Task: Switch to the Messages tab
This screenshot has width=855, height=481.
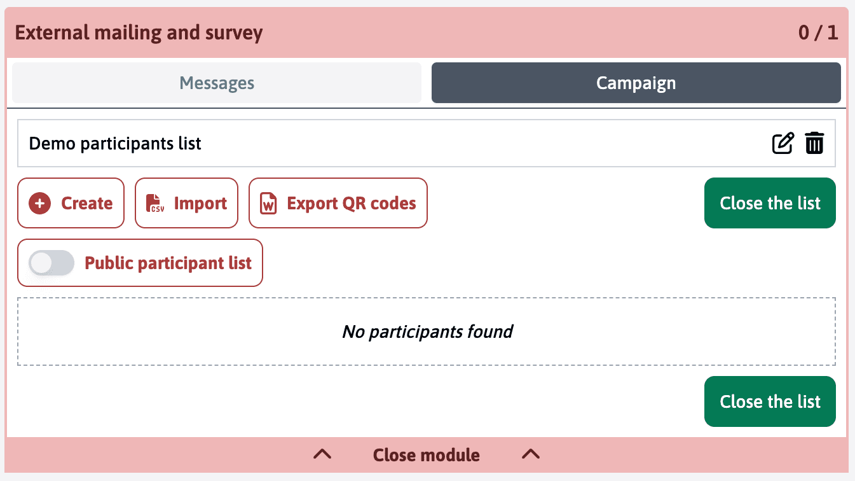Action: tap(217, 83)
